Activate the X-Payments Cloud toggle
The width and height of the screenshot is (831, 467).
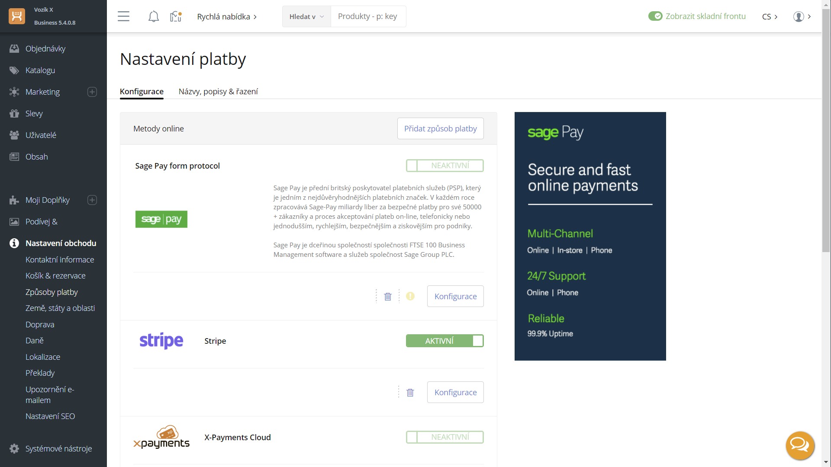445,437
